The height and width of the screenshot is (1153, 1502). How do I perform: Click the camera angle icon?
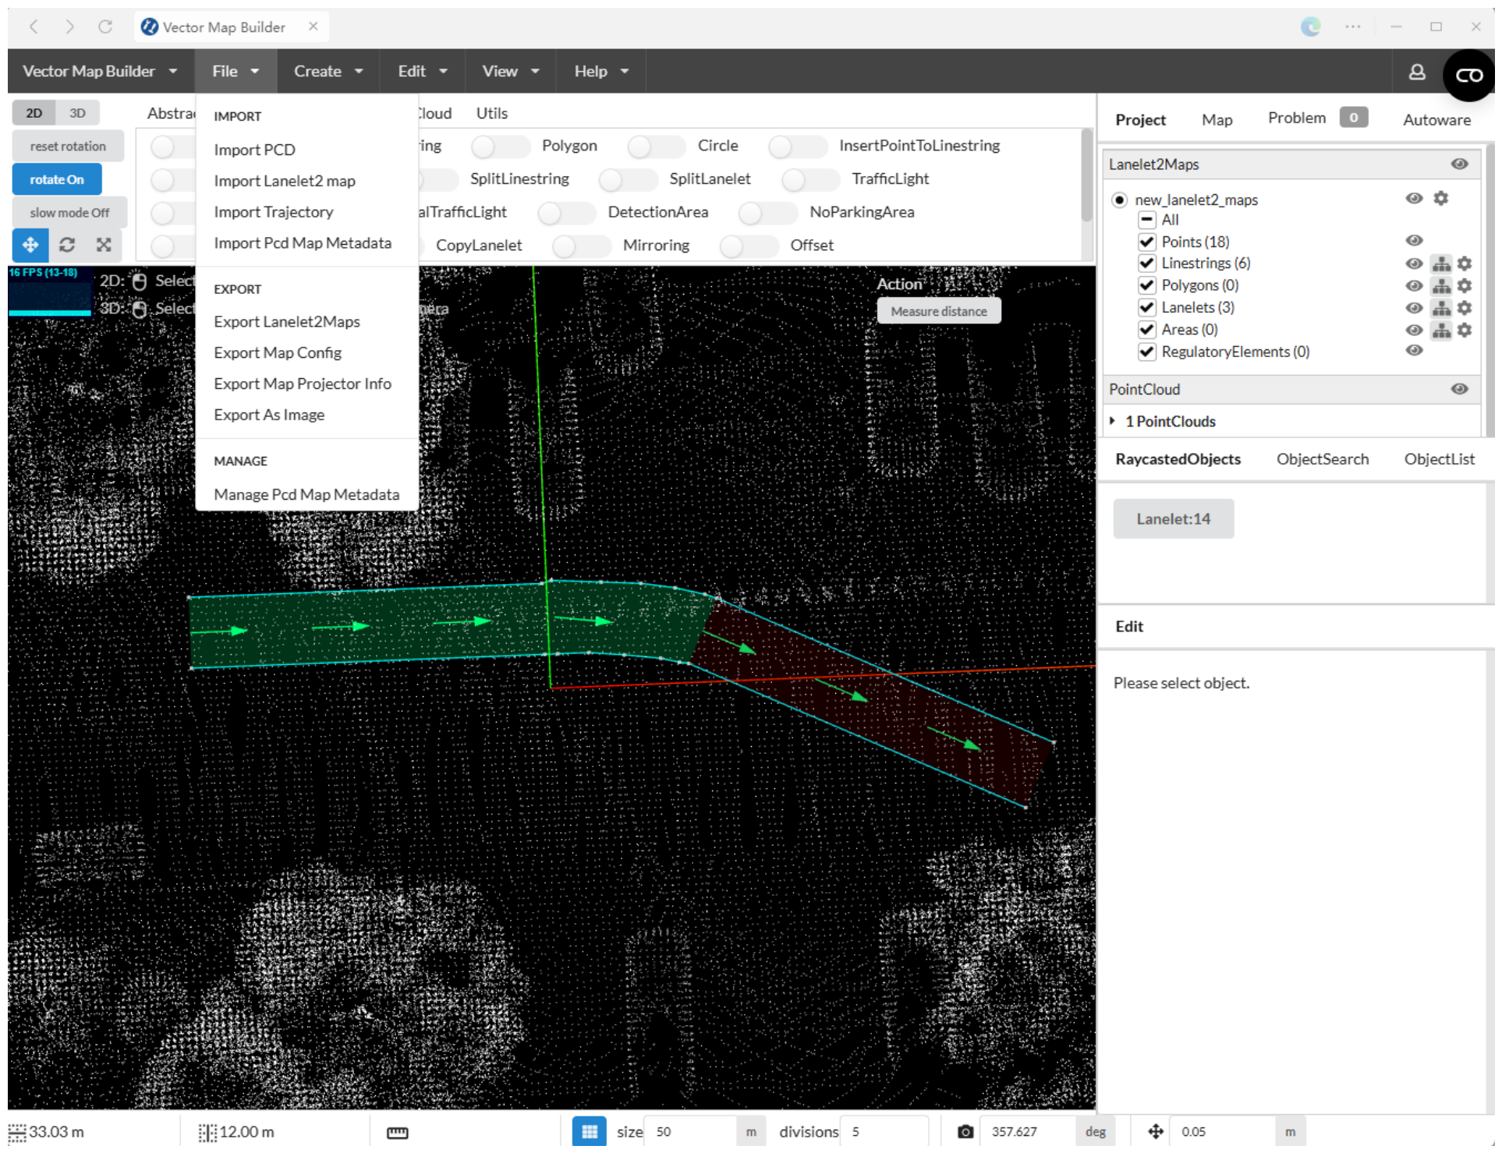[x=965, y=1131]
